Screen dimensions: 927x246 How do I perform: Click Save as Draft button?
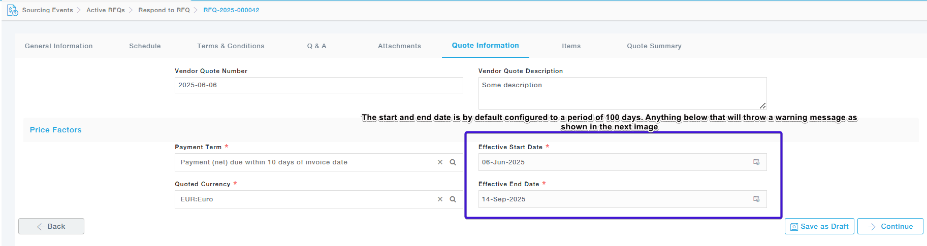(x=819, y=227)
